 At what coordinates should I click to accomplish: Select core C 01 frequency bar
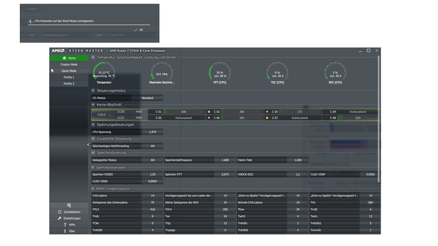click(184, 112)
